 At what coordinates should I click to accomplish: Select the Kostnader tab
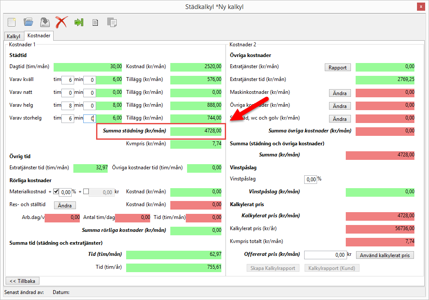[39, 36]
